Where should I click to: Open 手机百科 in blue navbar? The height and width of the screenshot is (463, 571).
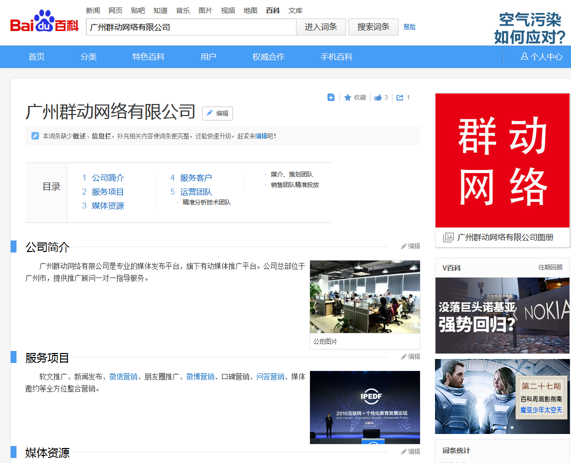coord(336,57)
